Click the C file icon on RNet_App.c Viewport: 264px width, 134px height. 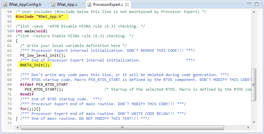click(x=53, y=5)
